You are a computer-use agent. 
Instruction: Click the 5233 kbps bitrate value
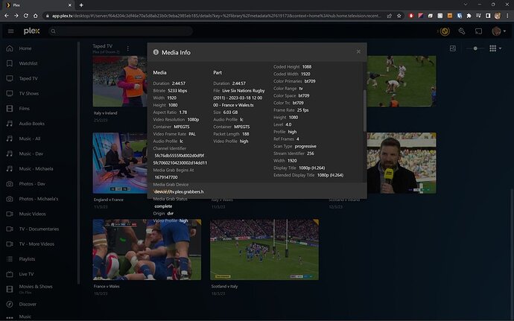click(x=177, y=91)
